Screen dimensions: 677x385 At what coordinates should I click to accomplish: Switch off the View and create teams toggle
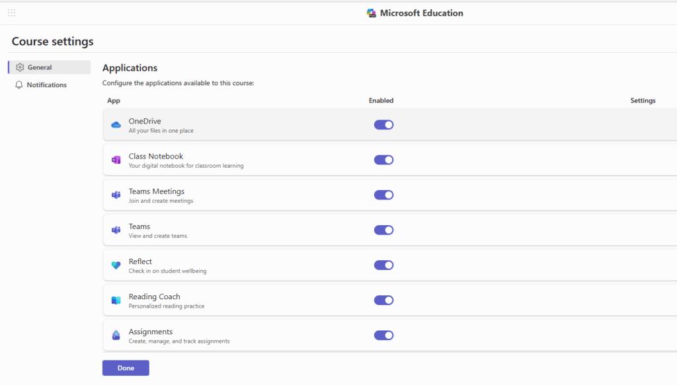point(384,230)
